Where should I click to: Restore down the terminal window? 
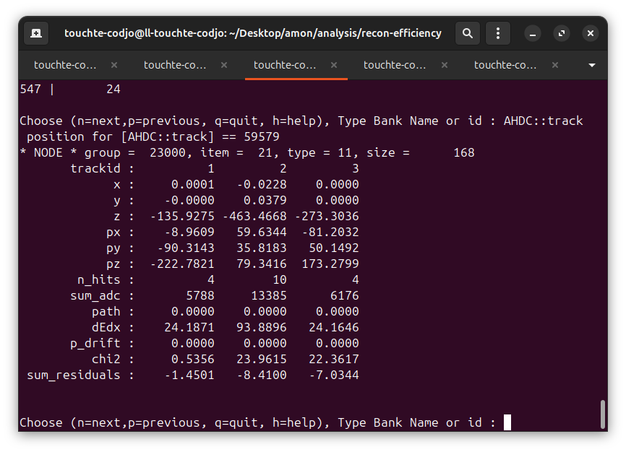(x=562, y=33)
